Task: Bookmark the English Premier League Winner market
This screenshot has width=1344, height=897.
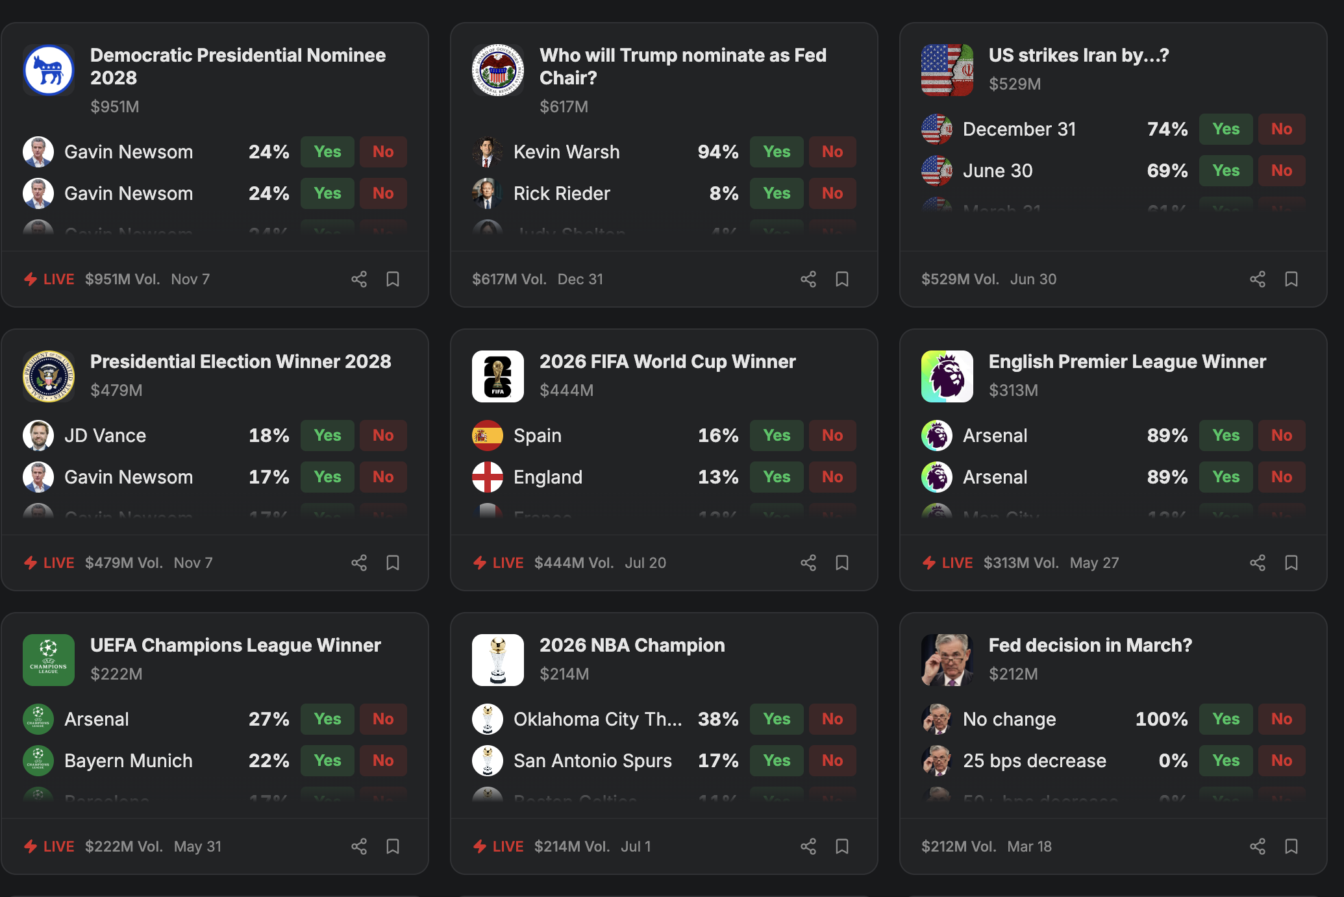Action: 1291,563
